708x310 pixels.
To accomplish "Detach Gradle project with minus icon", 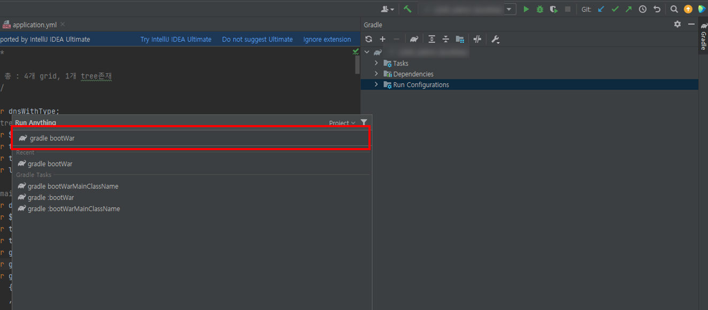I will (x=396, y=39).
